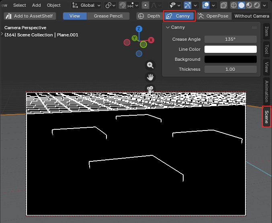The height and width of the screenshot is (223, 272).
Task: Select the View mode button
Action: click(x=75, y=16)
